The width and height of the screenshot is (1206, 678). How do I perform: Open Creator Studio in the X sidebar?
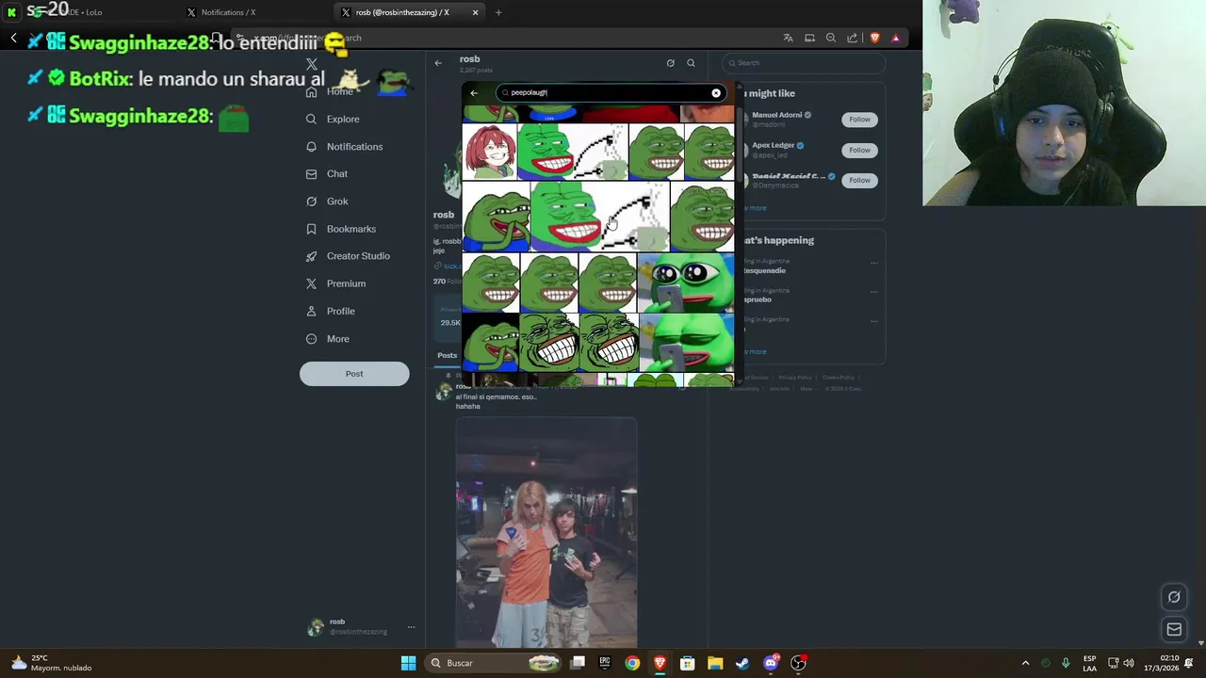point(347,256)
